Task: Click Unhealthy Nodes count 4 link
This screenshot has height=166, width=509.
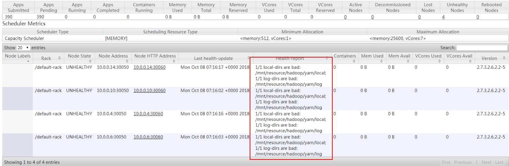Action: [x=443, y=17]
